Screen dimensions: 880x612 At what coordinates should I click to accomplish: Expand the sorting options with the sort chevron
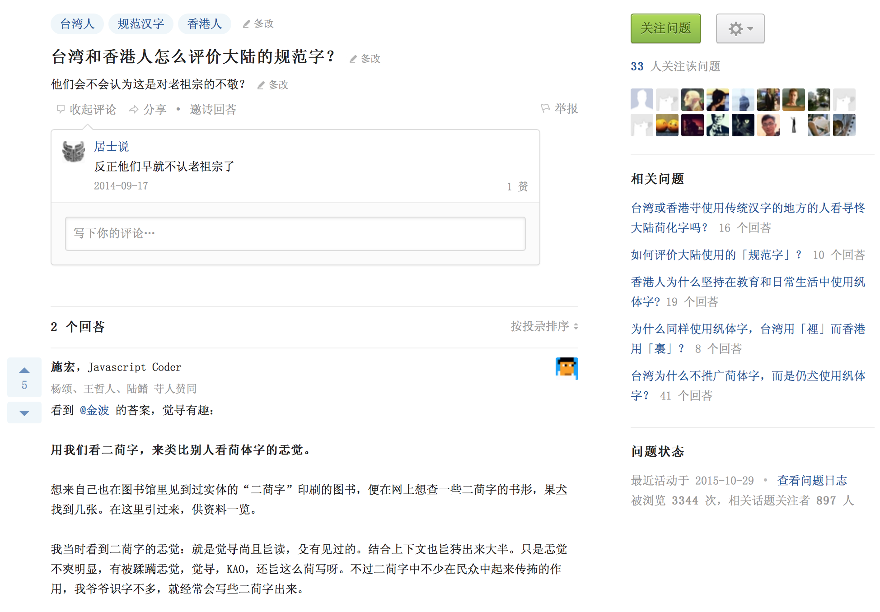pos(576,326)
